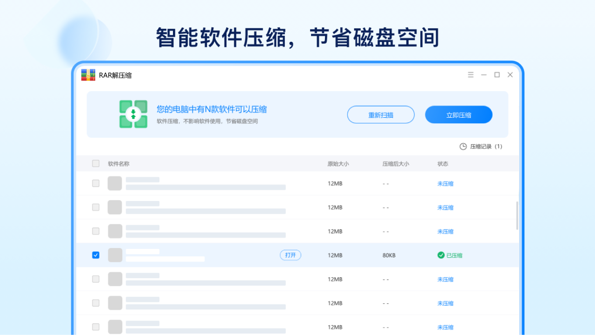The width and height of the screenshot is (595, 335).
Task: Check the first software row's checkbox
Action: (x=96, y=183)
